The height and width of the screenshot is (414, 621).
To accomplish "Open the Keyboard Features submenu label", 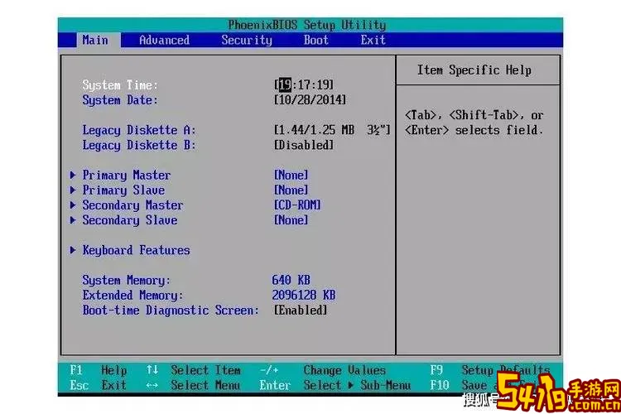I will click(x=137, y=250).
